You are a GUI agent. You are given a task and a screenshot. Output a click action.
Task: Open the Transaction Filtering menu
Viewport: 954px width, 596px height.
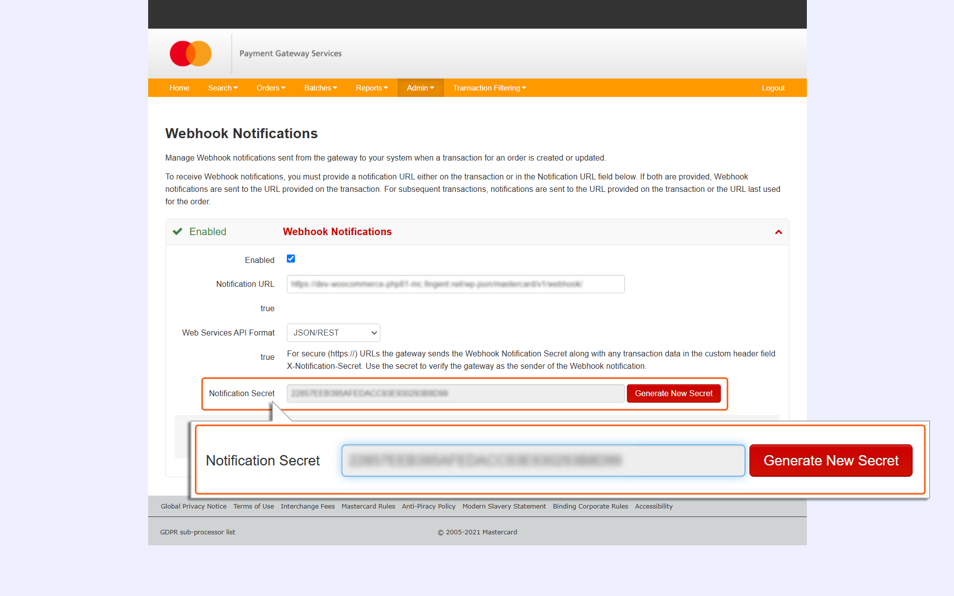pos(489,88)
